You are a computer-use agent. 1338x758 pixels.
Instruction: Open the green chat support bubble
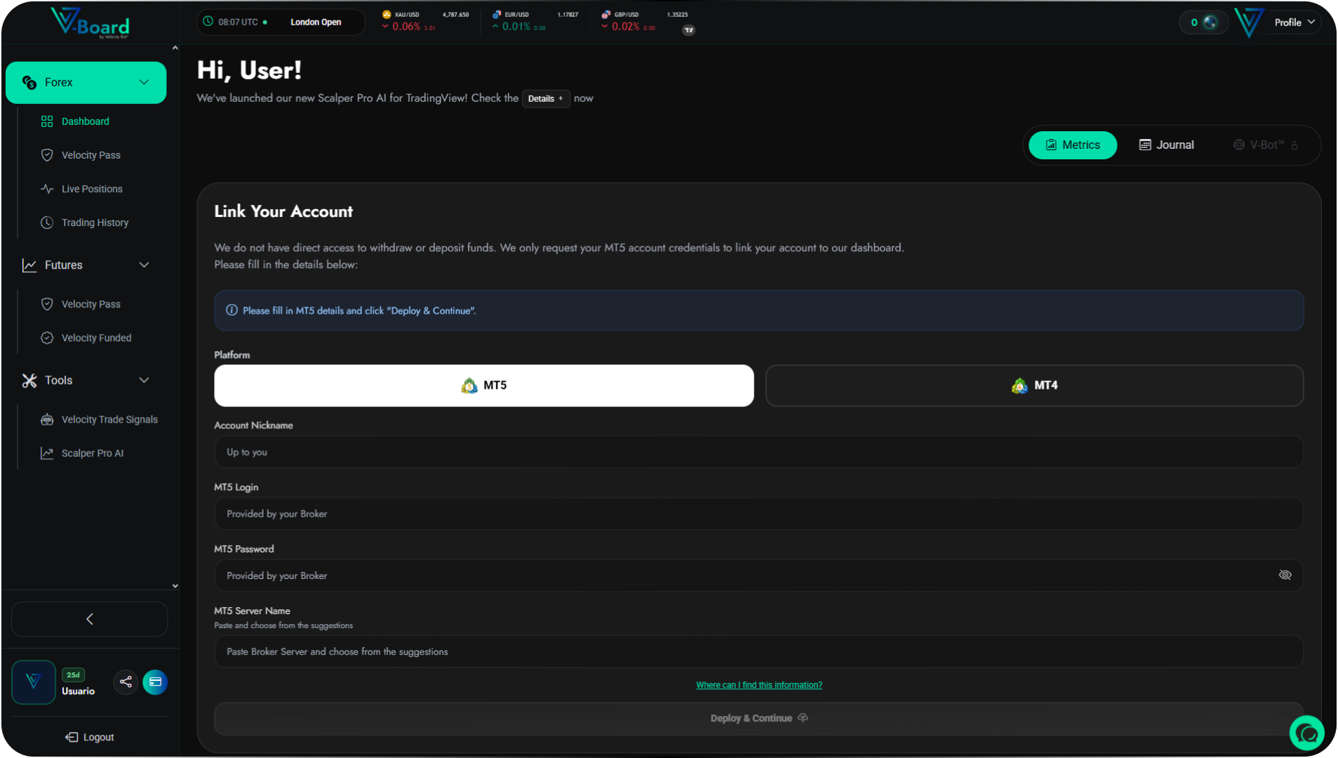click(1306, 733)
